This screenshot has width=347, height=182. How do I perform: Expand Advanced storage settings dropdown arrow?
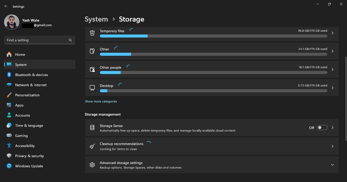[x=333, y=165]
